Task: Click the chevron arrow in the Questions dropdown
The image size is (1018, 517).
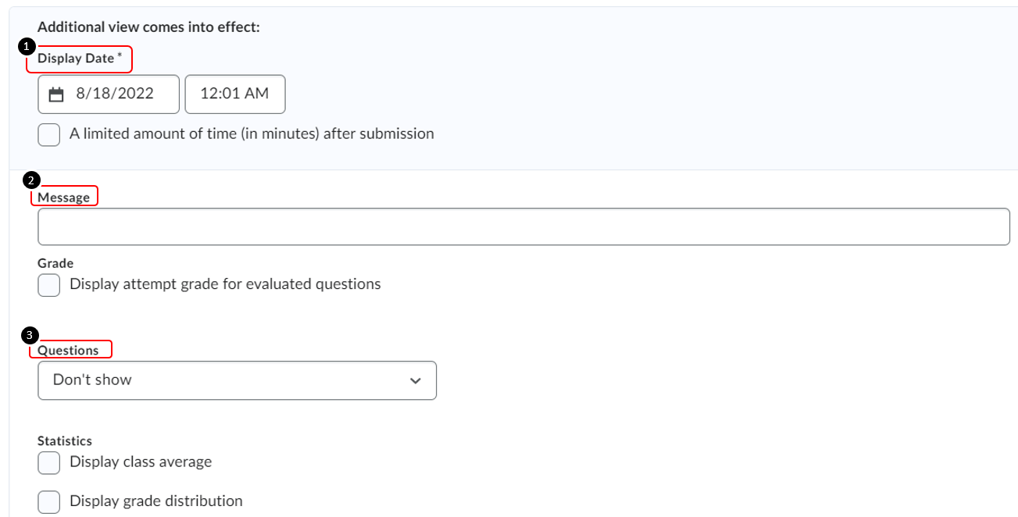Action: click(x=415, y=381)
